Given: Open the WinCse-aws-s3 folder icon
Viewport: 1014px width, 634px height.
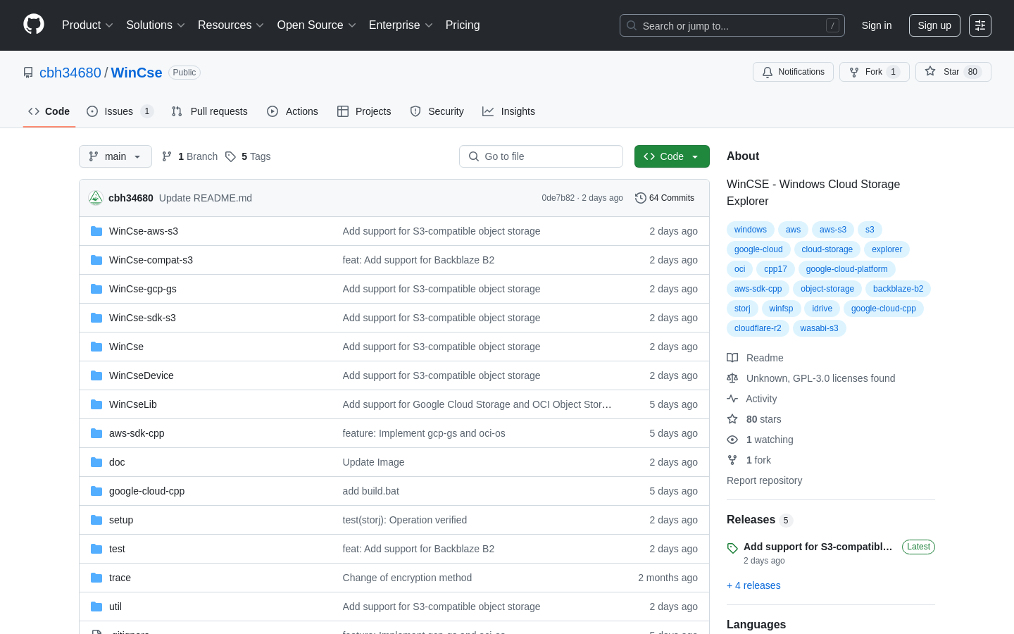Looking at the screenshot, I should [x=96, y=231].
